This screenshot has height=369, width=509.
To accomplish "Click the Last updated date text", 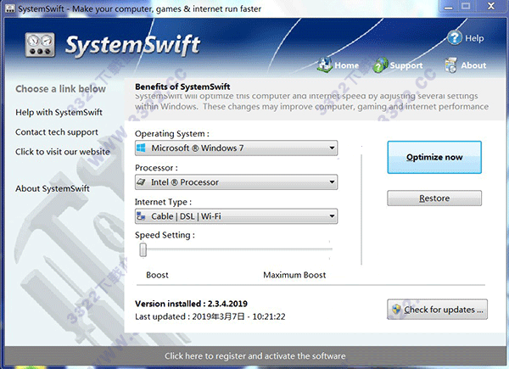I will [x=210, y=316].
